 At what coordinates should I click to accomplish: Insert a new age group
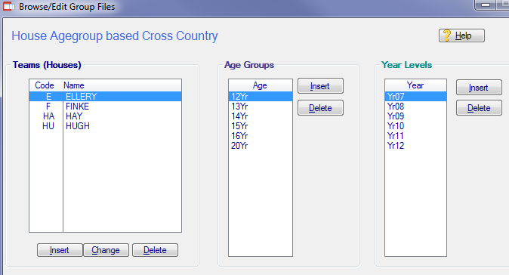click(320, 86)
